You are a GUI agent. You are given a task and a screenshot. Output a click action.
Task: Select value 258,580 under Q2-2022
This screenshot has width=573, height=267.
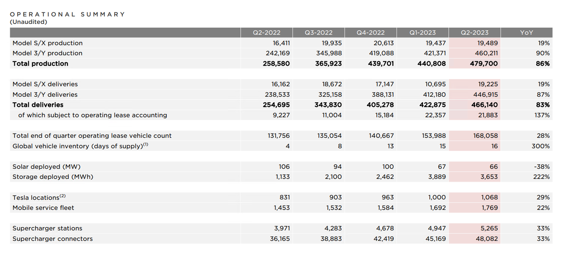[276, 63]
